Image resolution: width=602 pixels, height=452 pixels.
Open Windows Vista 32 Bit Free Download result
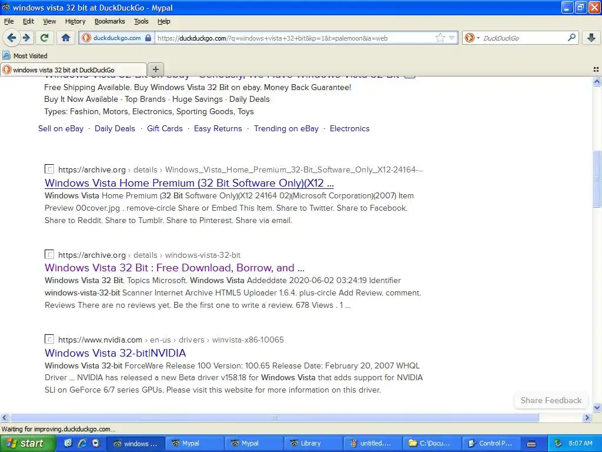pos(174,268)
